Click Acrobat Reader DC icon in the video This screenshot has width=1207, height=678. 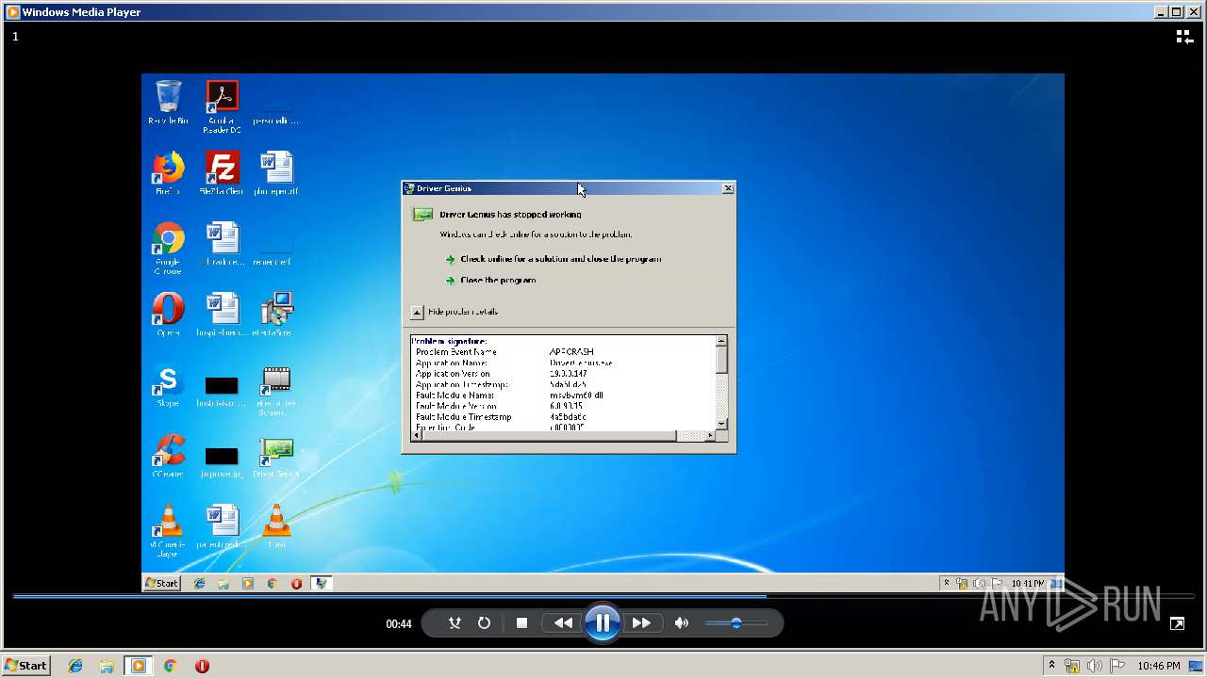223,106
